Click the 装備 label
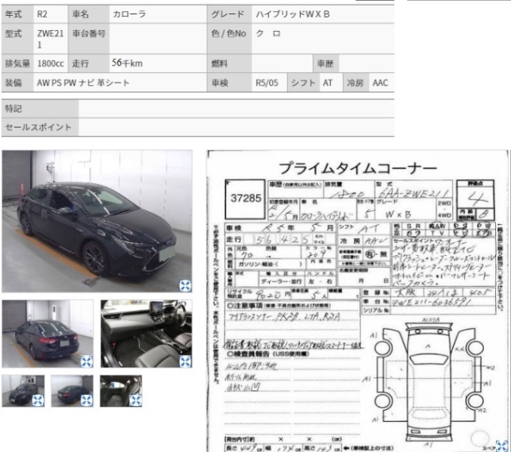Viewport: 511px width, 452px height. click(x=13, y=83)
